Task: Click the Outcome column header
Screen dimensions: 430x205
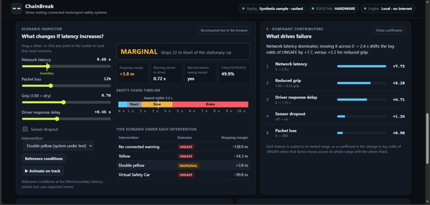Action: (x=185, y=138)
